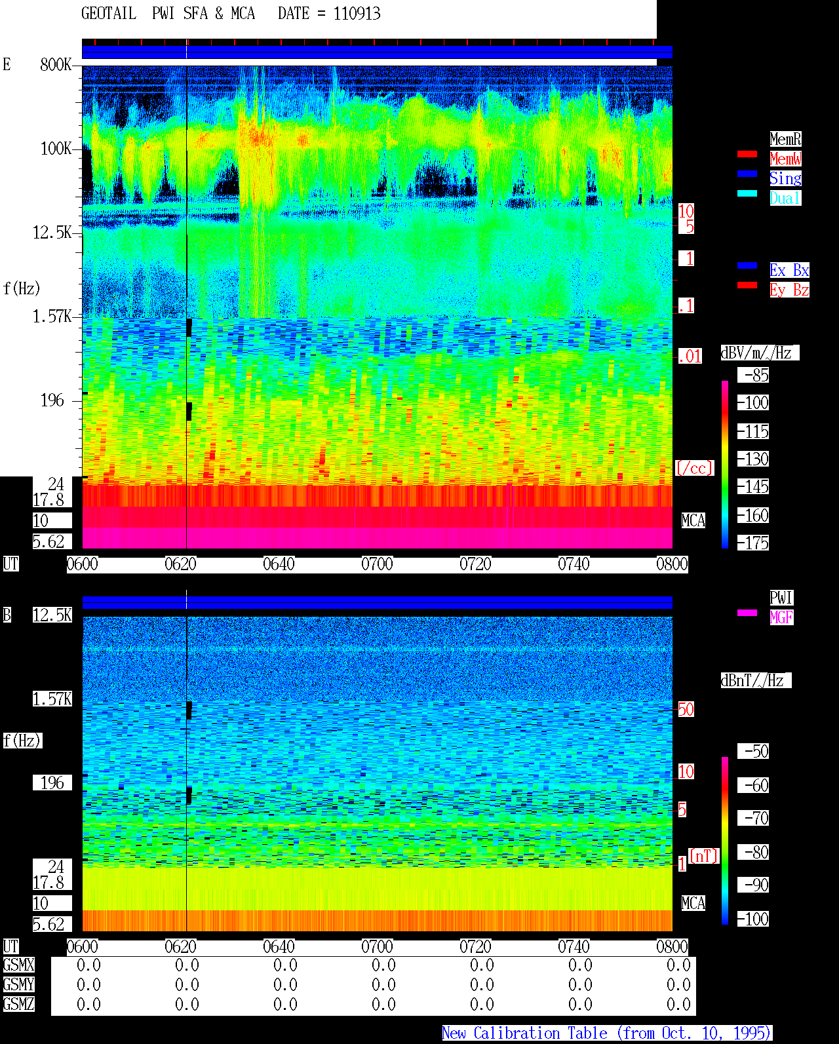Click the GSMY row label

point(18,984)
